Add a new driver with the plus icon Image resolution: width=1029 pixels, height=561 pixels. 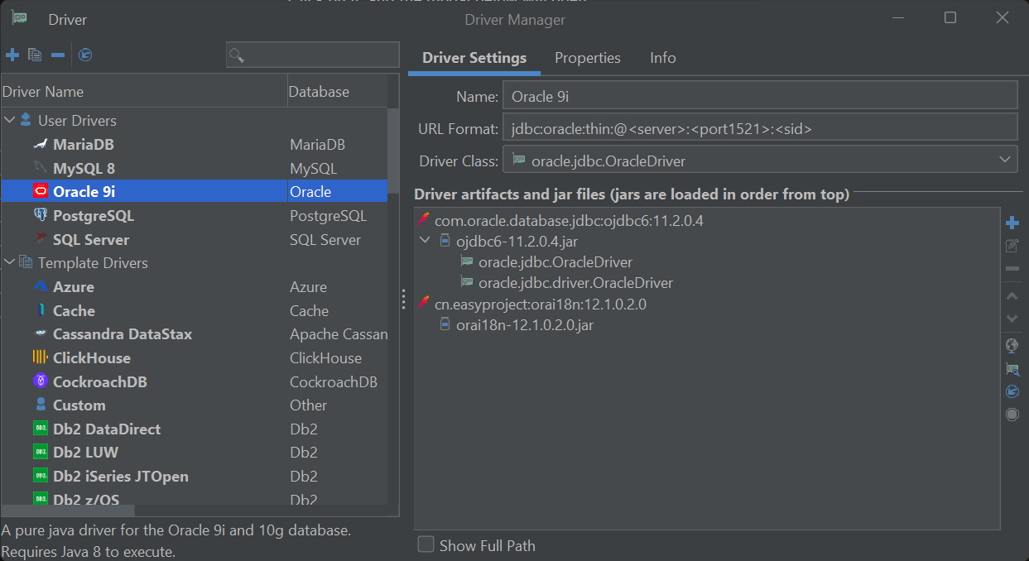click(x=12, y=55)
